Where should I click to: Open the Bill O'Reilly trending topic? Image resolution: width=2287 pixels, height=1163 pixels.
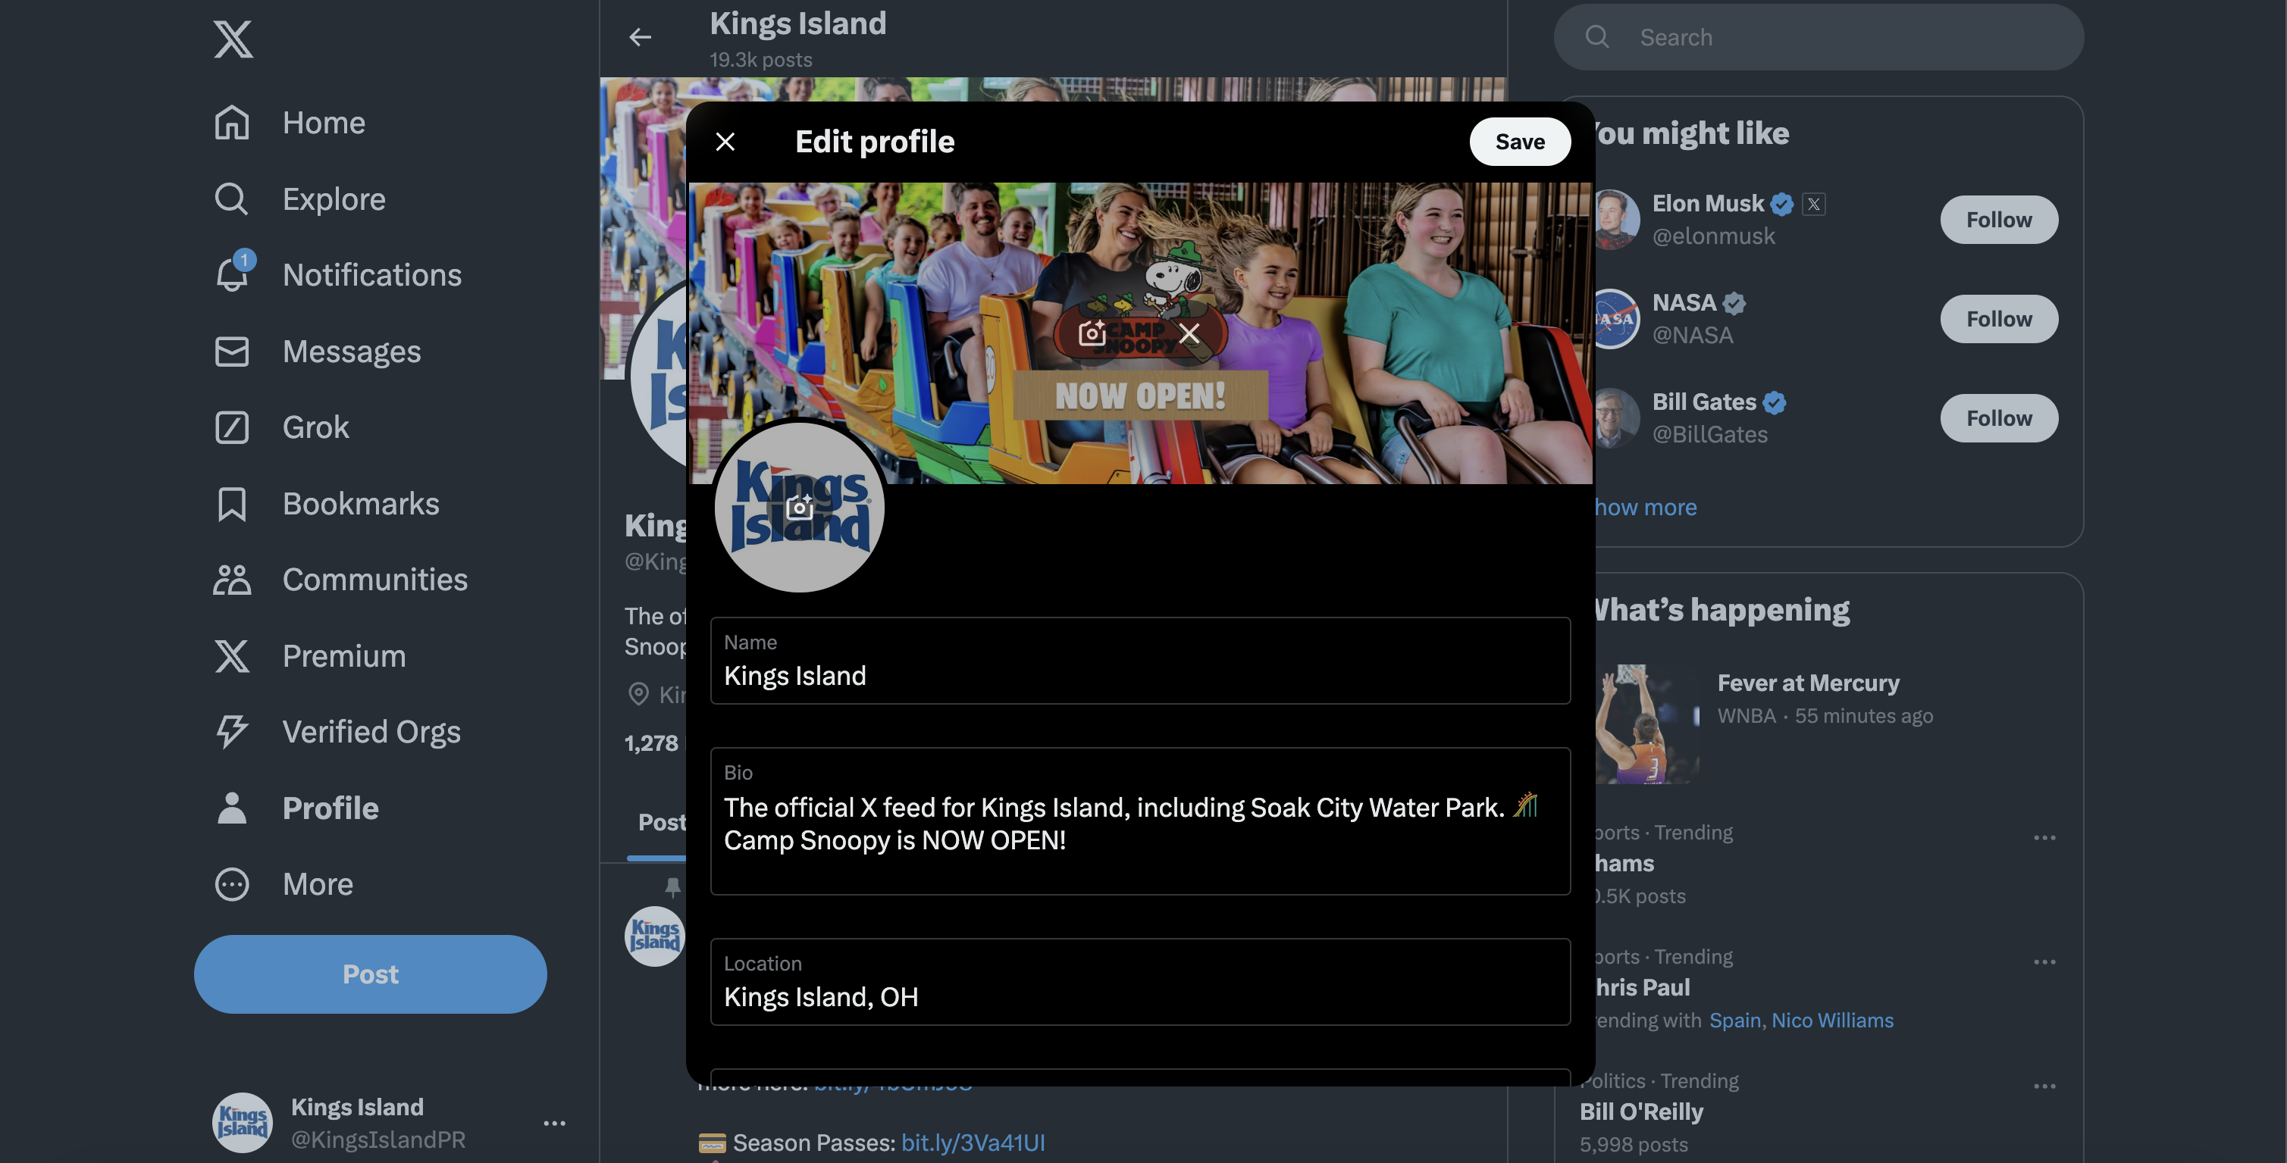click(1640, 1111)
